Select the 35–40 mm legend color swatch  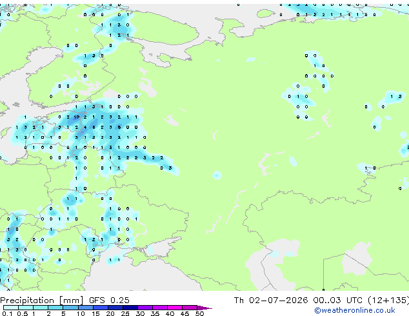pyautogui.click(x=160, y=308)
